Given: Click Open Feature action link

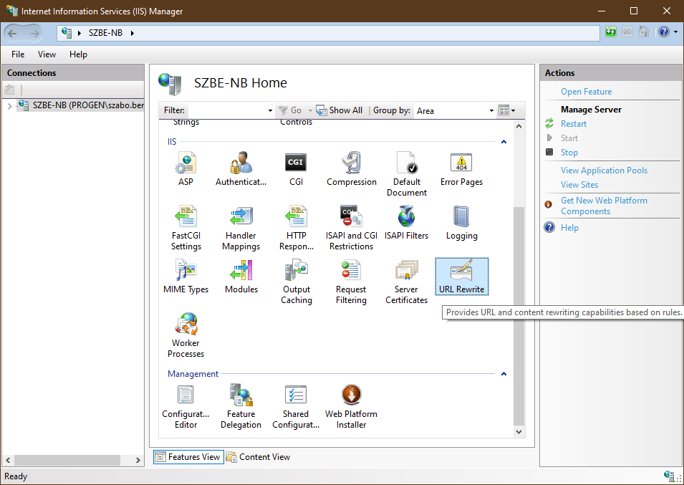Looking at the screenshot, I should coord(587,92).
